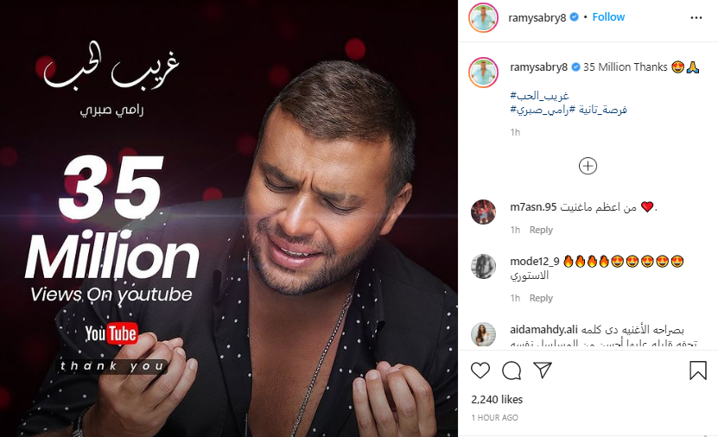Viewport: 718px width, 437px height.
Task: View the 2,240 likes list
Action: point(497,400)
